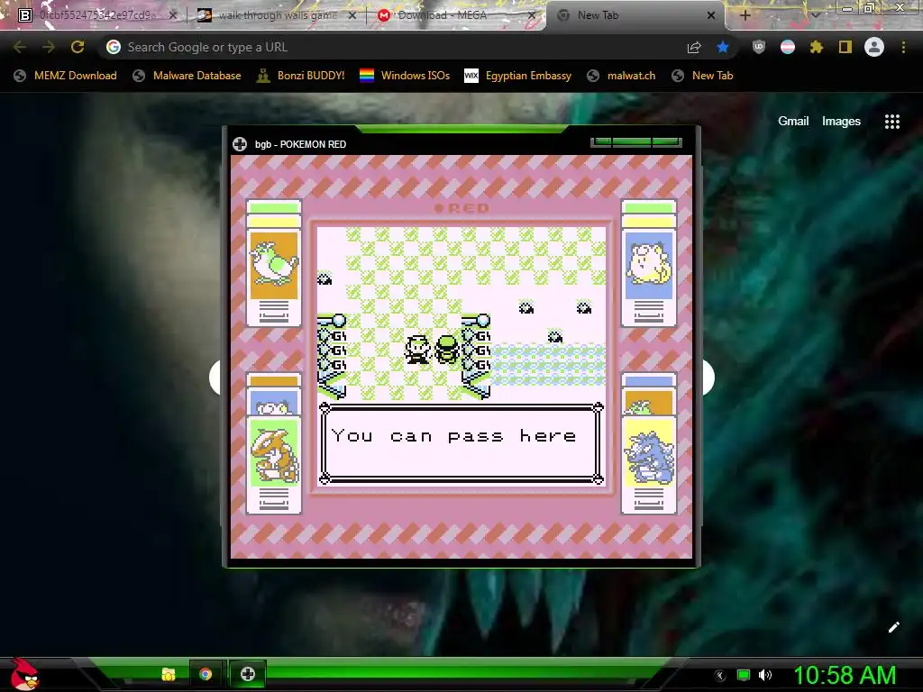The image size is (923, 692).
Task: Switch to the Chrome taskbar icon
Action: pyautogui.click(x=206, y=674)
